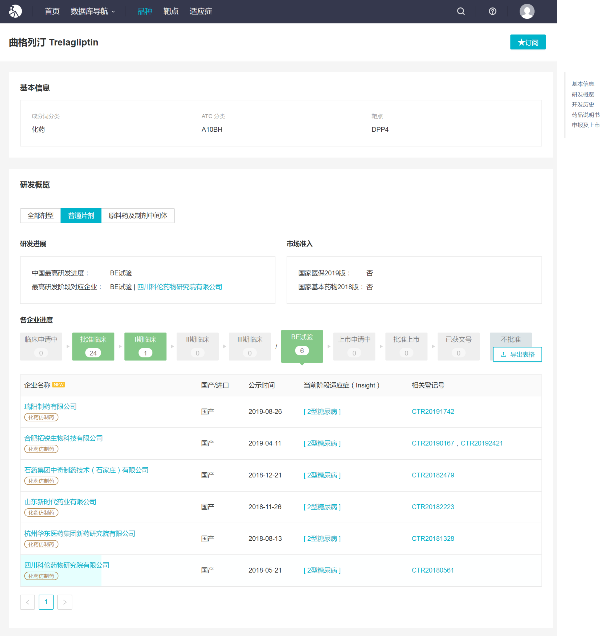Select the 上市申请中 stage card

354,346
